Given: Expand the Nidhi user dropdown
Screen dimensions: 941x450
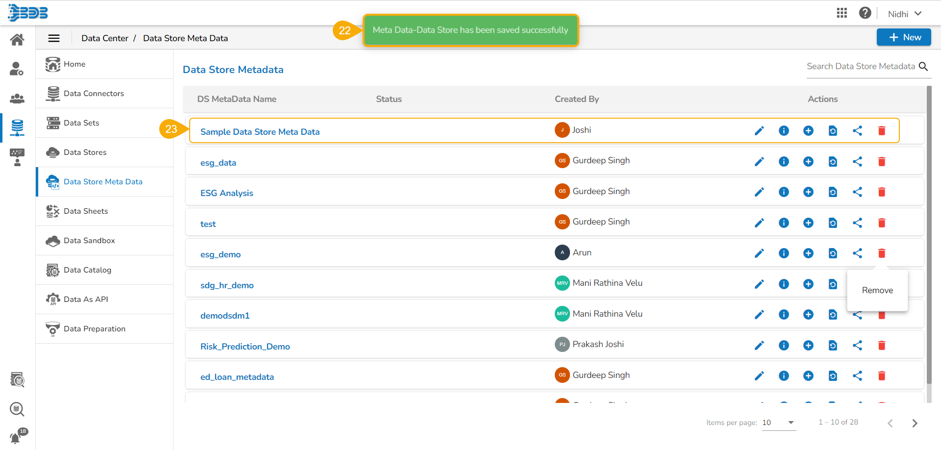Looking at the screenshot, I should point(905,14).
